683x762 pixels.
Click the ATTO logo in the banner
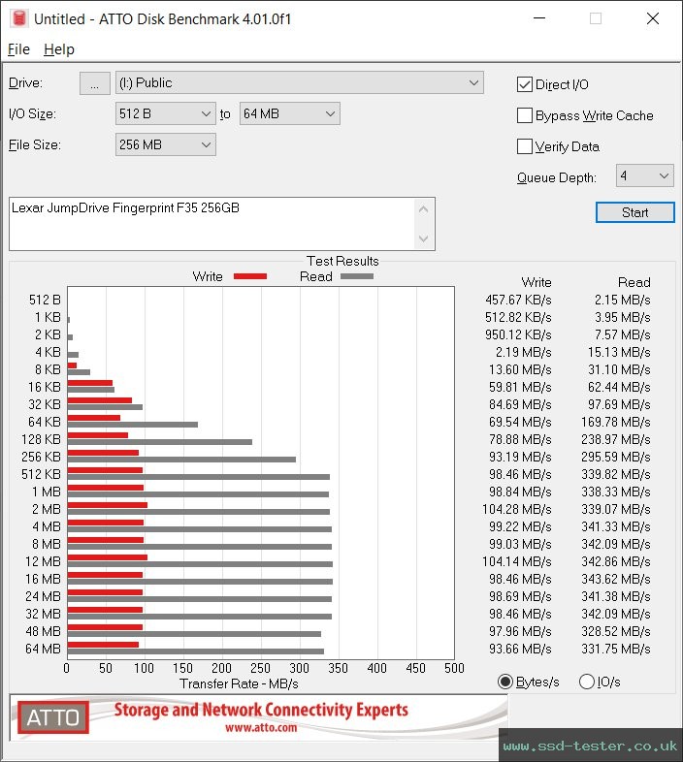click(x=53, y=717)
